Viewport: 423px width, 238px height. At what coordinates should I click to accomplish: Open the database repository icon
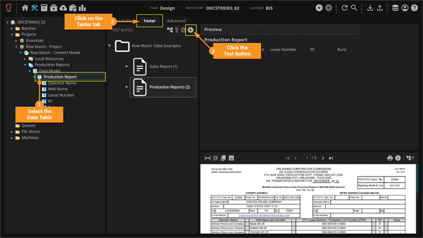point(395,8)
